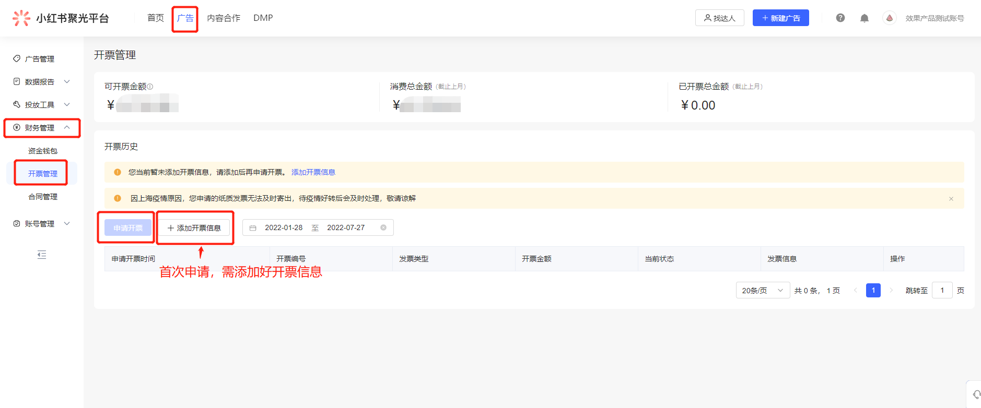This screenshot has height=408, width=981.
Task: Expand the 投放工具 sidebar menu
Action: point(41,105)
